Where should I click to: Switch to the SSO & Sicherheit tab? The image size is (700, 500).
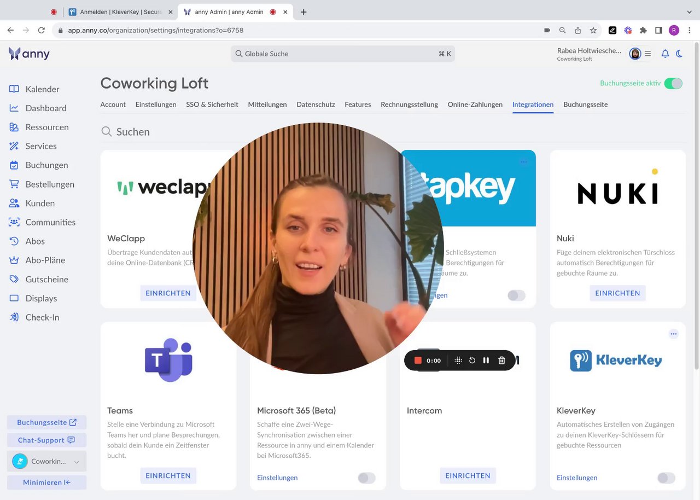pos(212,104)
